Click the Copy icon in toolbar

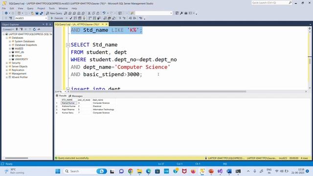click(93, 13)
